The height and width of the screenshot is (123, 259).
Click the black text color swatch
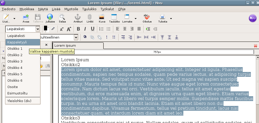click(x=46, y=28)
